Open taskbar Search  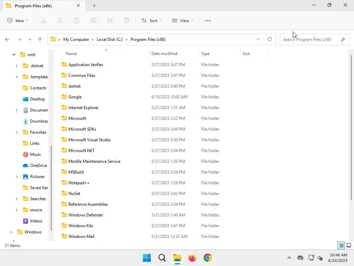tap(162, 258)
